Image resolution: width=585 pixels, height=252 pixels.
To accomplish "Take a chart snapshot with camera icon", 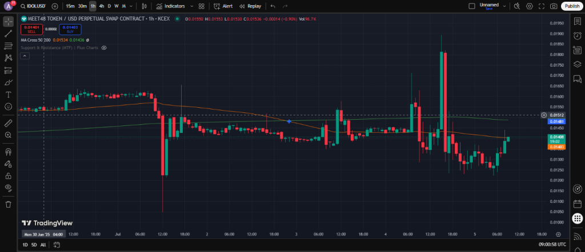I will click(x=554, y=6).
